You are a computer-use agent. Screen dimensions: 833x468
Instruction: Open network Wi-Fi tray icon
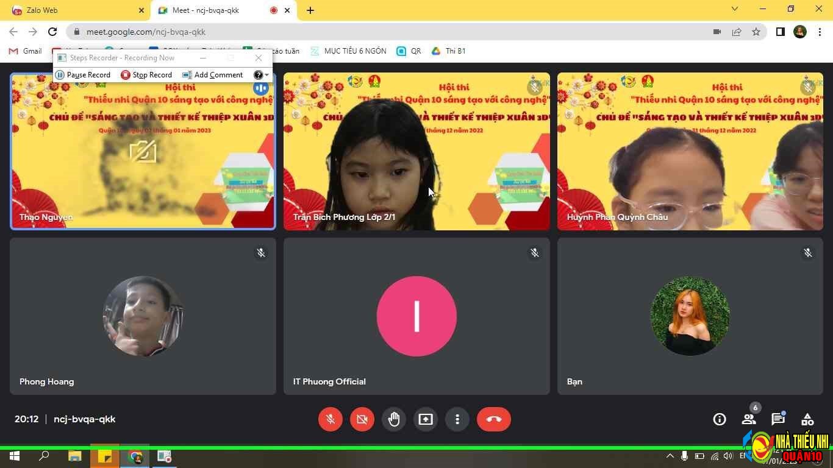(x=714, y=456)
